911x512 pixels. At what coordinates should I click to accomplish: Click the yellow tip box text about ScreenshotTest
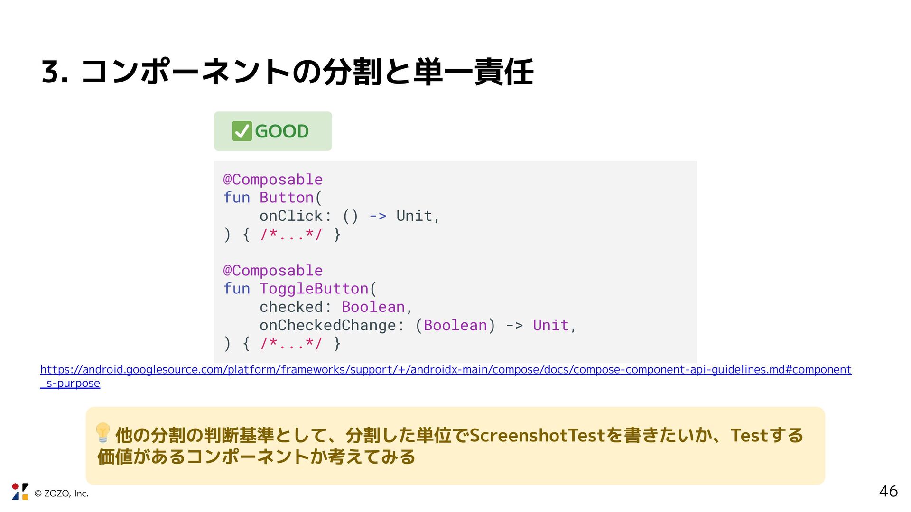(450, 446)
